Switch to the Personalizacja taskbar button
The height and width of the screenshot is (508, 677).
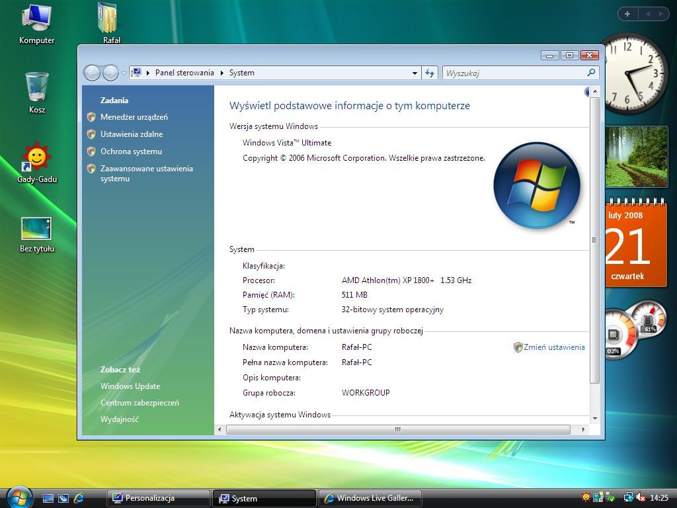click(158, 498)
